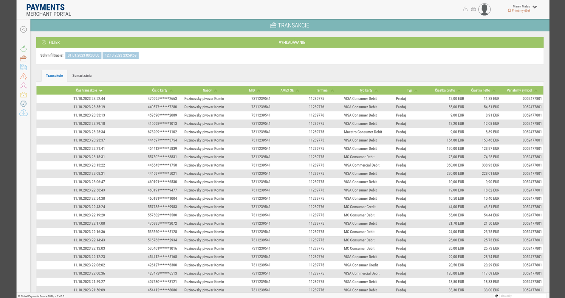
Task: Click the card icon in TRANSAKCIE title
Action: 273,25
